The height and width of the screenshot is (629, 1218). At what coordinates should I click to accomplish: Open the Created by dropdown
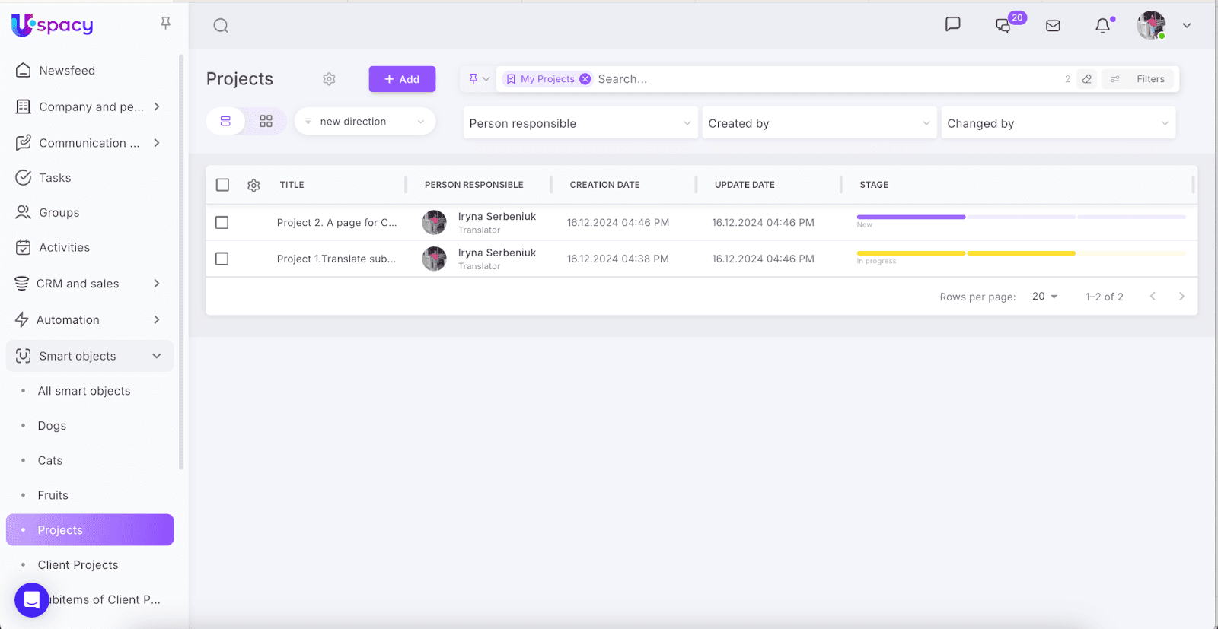[x=818, y=123]
